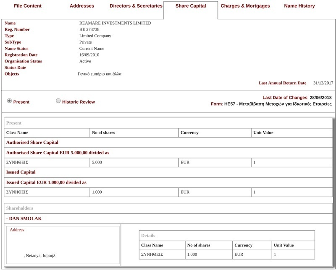Open the File Content tab
Viewport: 336px width, 270px height.
[28, 6]
